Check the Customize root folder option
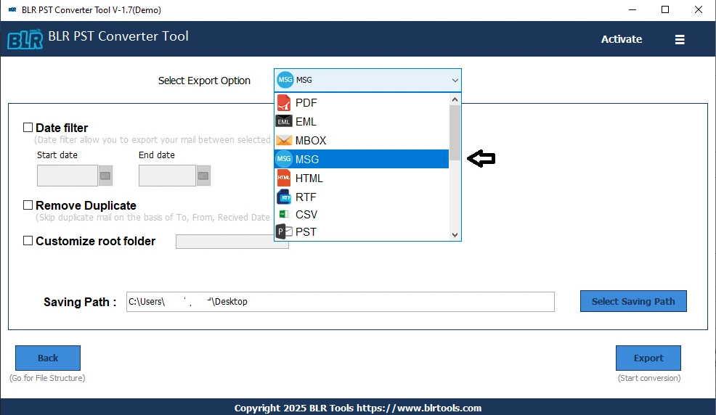716x415 pixels. click(28, 241)
